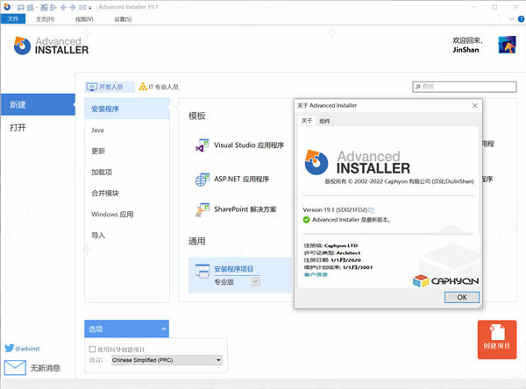Open quick access toolbar customize dropdown arrow
The height and width of the screenshot is (389, 526).
point(90,8)
